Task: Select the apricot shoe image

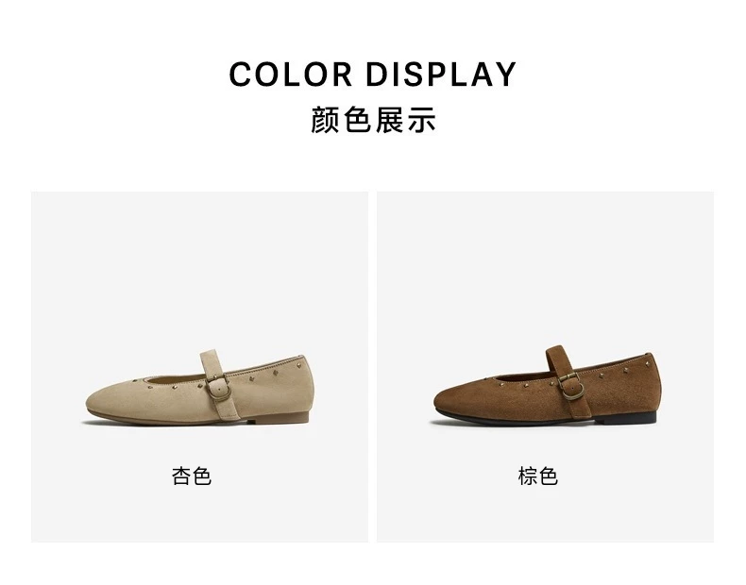Action: (199, 388)
